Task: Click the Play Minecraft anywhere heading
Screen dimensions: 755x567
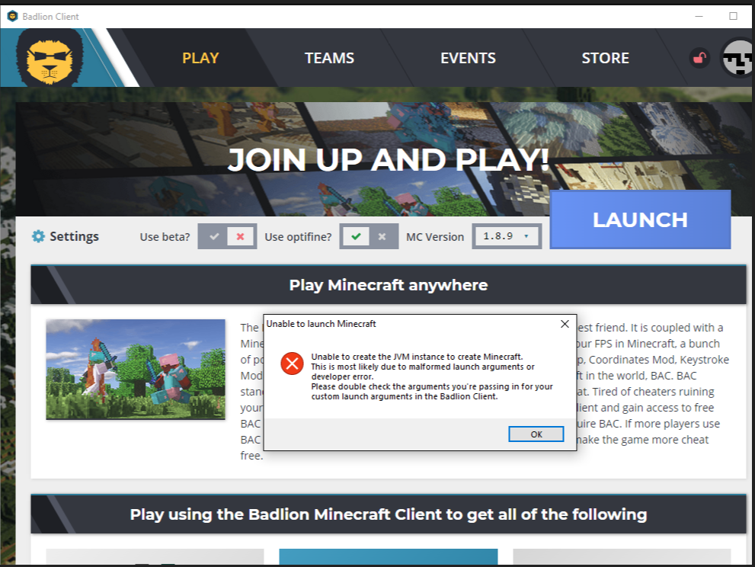Action: tap(388, 285)
